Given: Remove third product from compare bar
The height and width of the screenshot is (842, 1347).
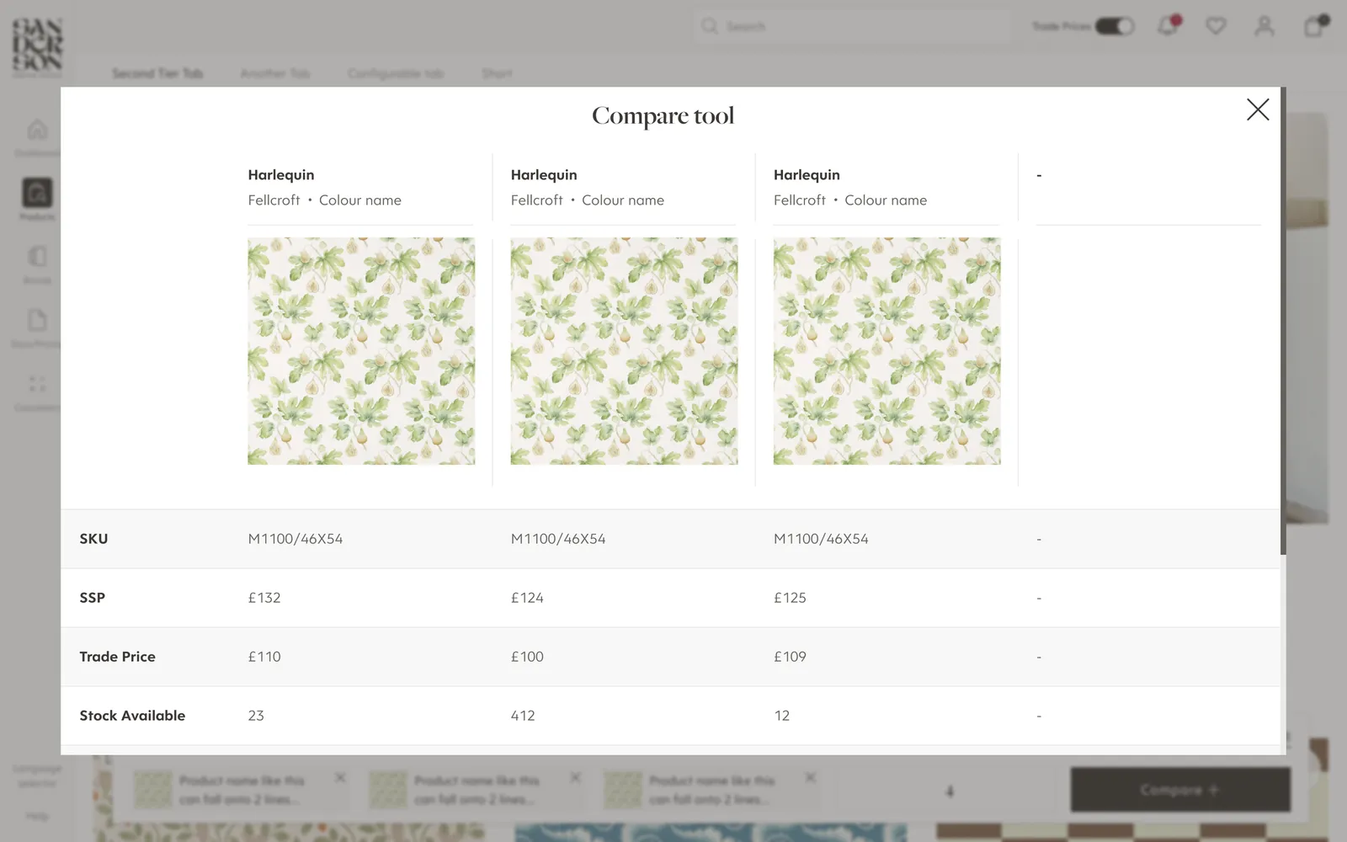Looking at the screenshot, I should [x=810, y=777].
